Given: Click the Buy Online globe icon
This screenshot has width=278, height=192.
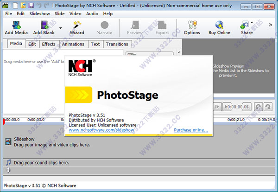Looking at the screenshot, I should pyautogui.click(x=219, y=28).
